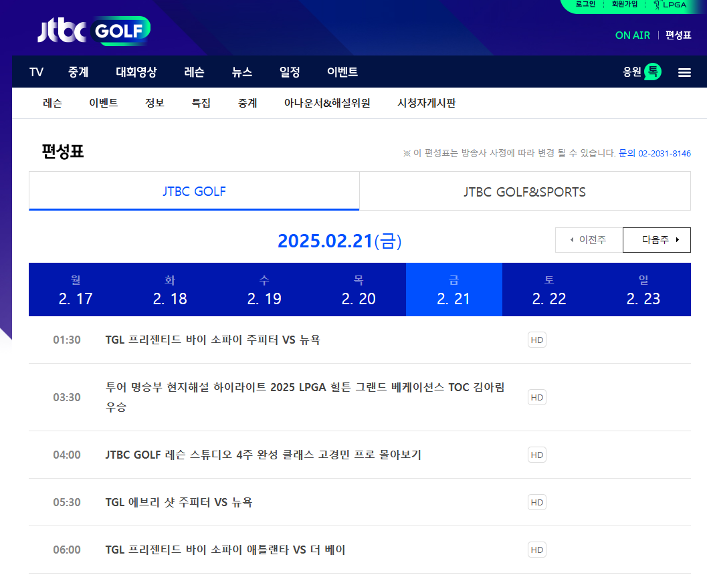This screenshot has height=579, width=707.
Task: Open 레슨 in the main navigation bar
Action: (x=195, y=72)
